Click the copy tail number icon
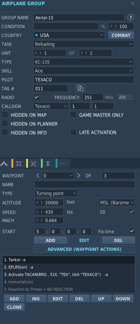The width and height of the screenshot is (140, 324). click(80, 88)
